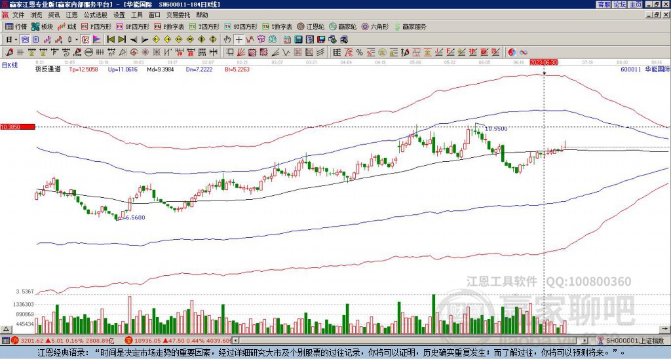Jump to last bar icon

[122, 40]
